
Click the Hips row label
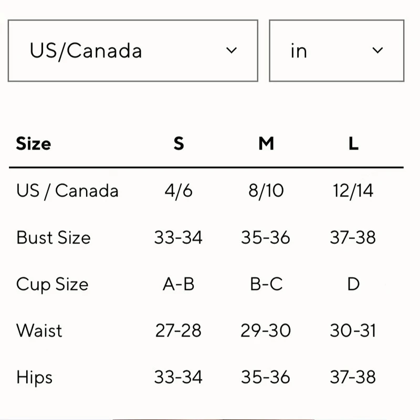[x=34, y=377]
